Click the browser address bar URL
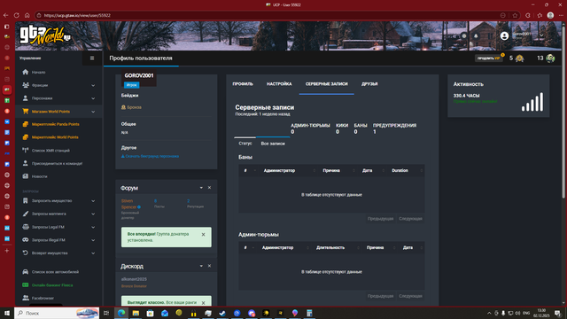Viewport: 567px width, 319px height. 77,16
